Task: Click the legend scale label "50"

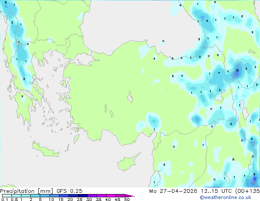Action: pyautogui.click(x=127, y=199)
